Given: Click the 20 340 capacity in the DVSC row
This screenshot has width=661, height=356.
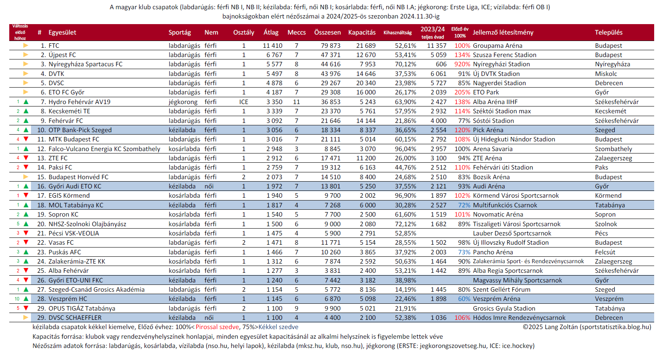Looking at the screenshot, I should (x=366, y=83).
